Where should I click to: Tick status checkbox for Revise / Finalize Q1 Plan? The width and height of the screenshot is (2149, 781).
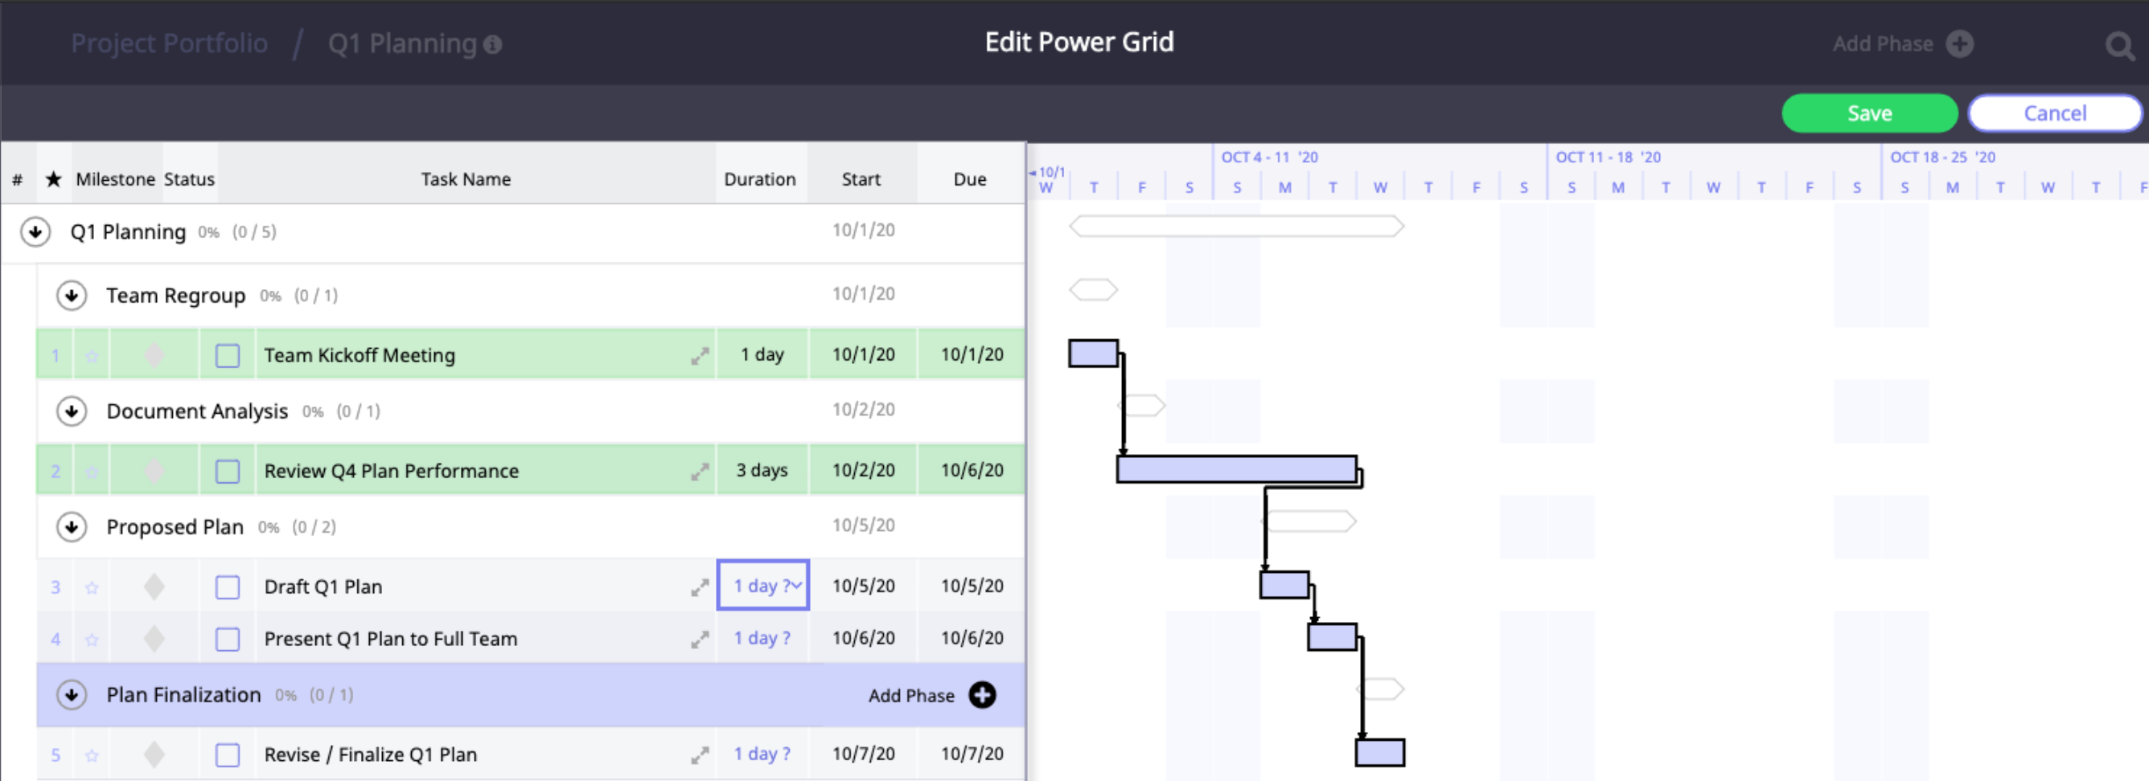[227, 755]
